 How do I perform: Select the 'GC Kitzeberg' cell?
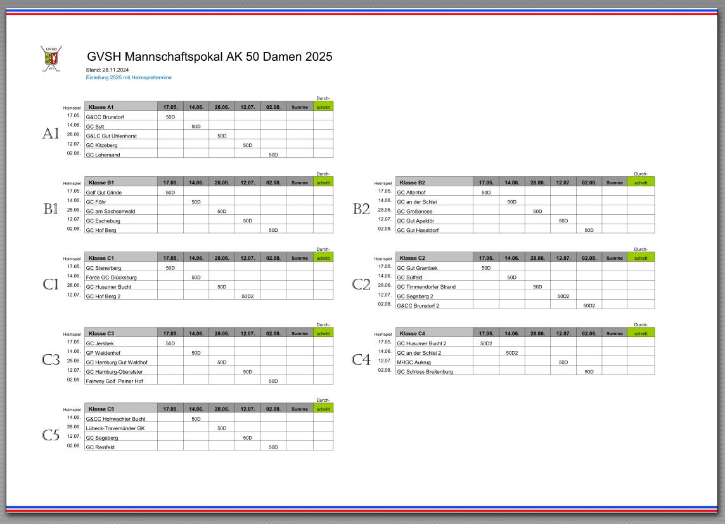[x=121, y=145]
